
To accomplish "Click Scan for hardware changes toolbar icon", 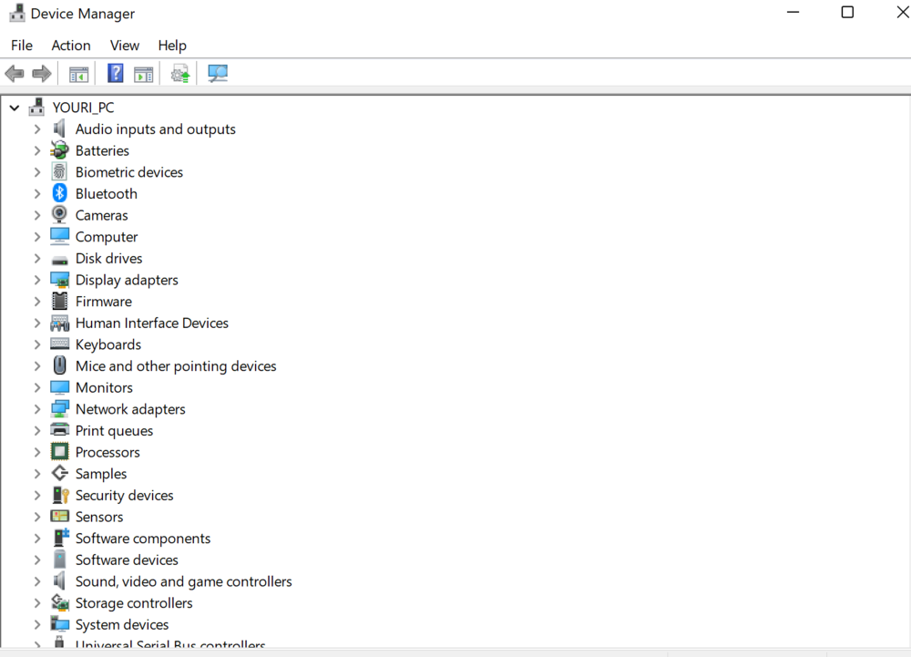I will [x=218, y=74].
